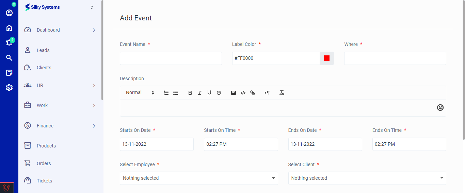This screenshot has height=193, width=465.
Task: Open the Select Employee dropdown
Action: click(199, 178)
